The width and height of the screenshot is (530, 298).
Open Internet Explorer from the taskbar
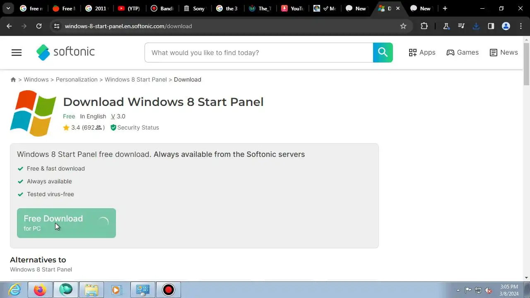pyautogui.click(x=14, y=290)
